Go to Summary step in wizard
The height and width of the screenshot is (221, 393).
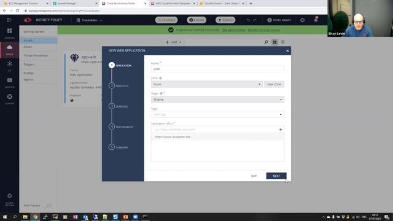tap(119, 147)
